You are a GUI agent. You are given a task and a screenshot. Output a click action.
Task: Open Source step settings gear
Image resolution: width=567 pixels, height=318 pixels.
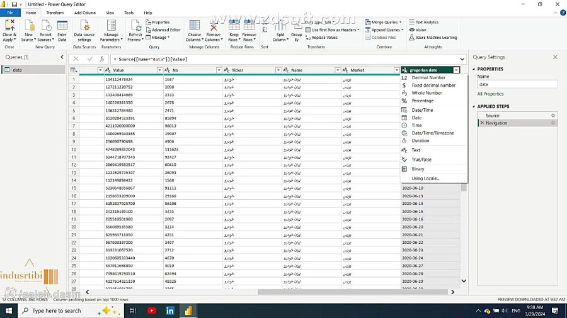[553, 116]
